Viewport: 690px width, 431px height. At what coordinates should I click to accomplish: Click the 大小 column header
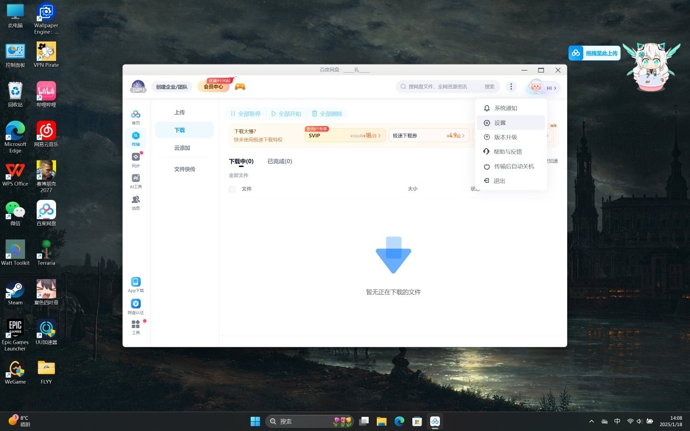(x=412, y=189)
